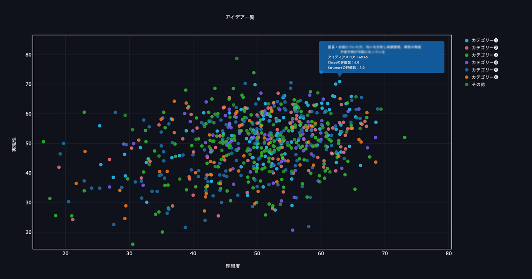Select the bottom-most green point near x=30
This screenshot has width=532, height=279.
133,244
